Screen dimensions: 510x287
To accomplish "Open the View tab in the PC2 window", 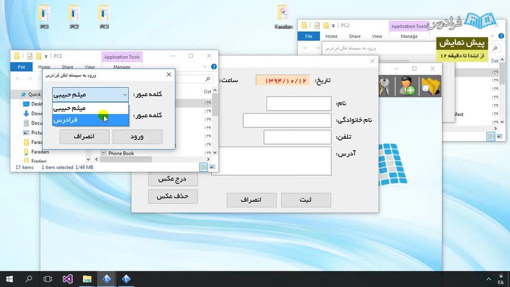I will (377, 36).
